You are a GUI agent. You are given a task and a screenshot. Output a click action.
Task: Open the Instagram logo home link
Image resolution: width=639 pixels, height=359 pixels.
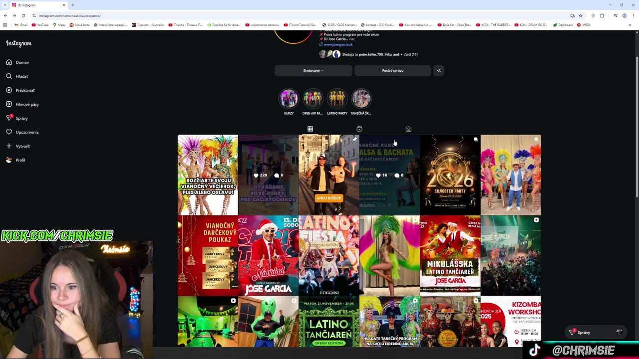click(18, 43)
